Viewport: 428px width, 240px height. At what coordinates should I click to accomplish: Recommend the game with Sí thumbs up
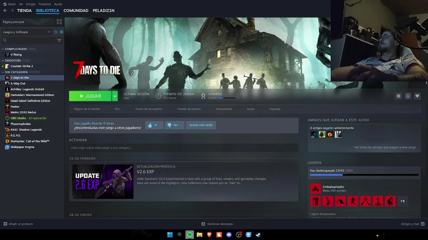tap(154, 125)
